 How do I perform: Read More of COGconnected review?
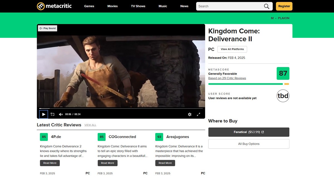(107, 163)
